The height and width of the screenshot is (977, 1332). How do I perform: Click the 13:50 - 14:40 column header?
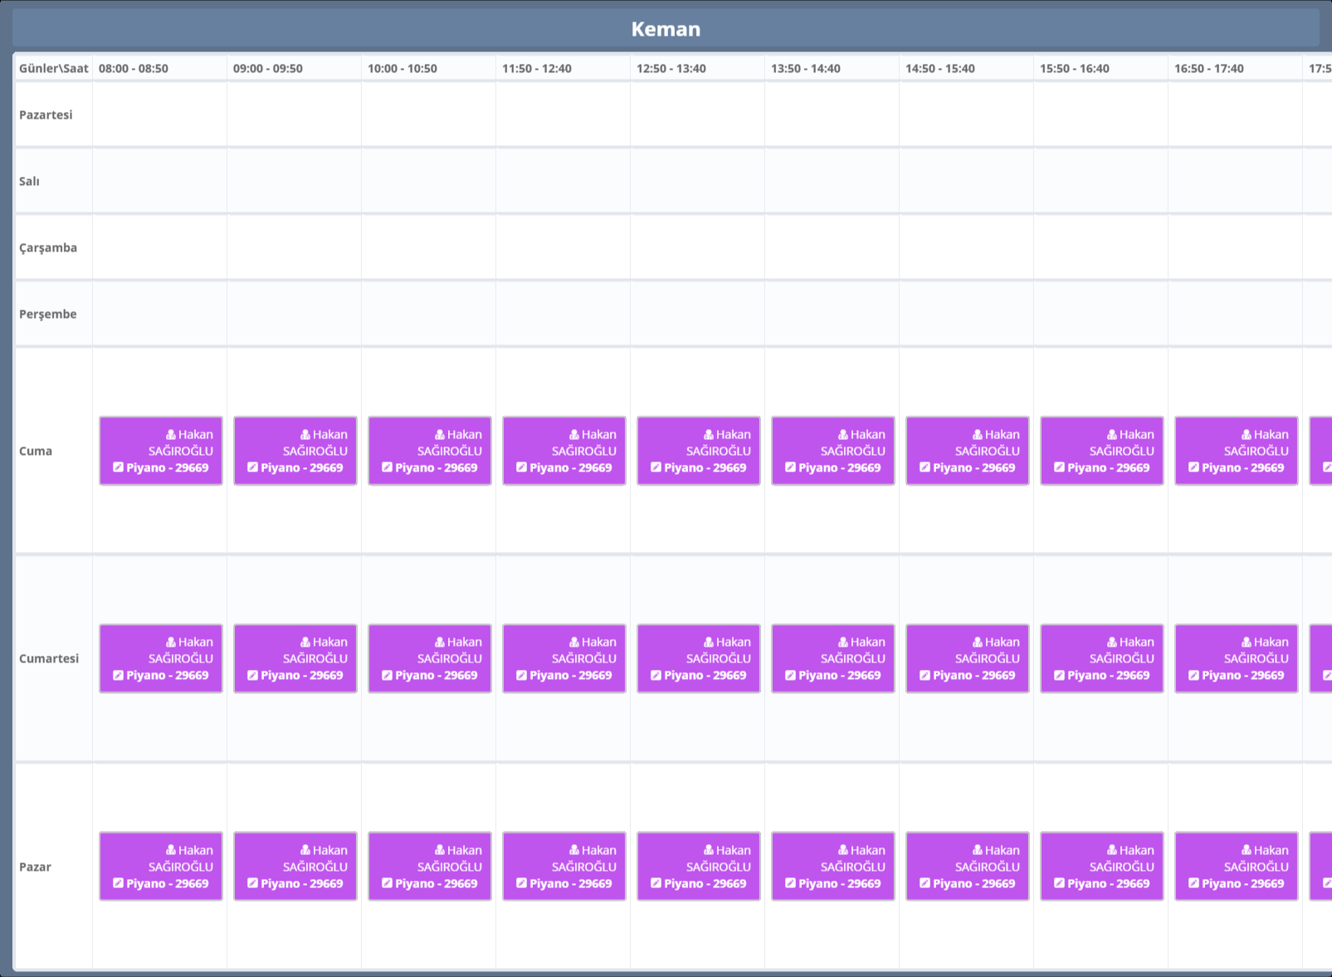(x=806, y=69)
